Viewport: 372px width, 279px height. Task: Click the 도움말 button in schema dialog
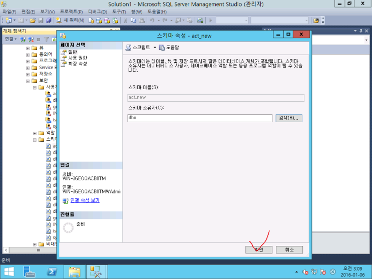pyautogui.click(x=169, y=48)
